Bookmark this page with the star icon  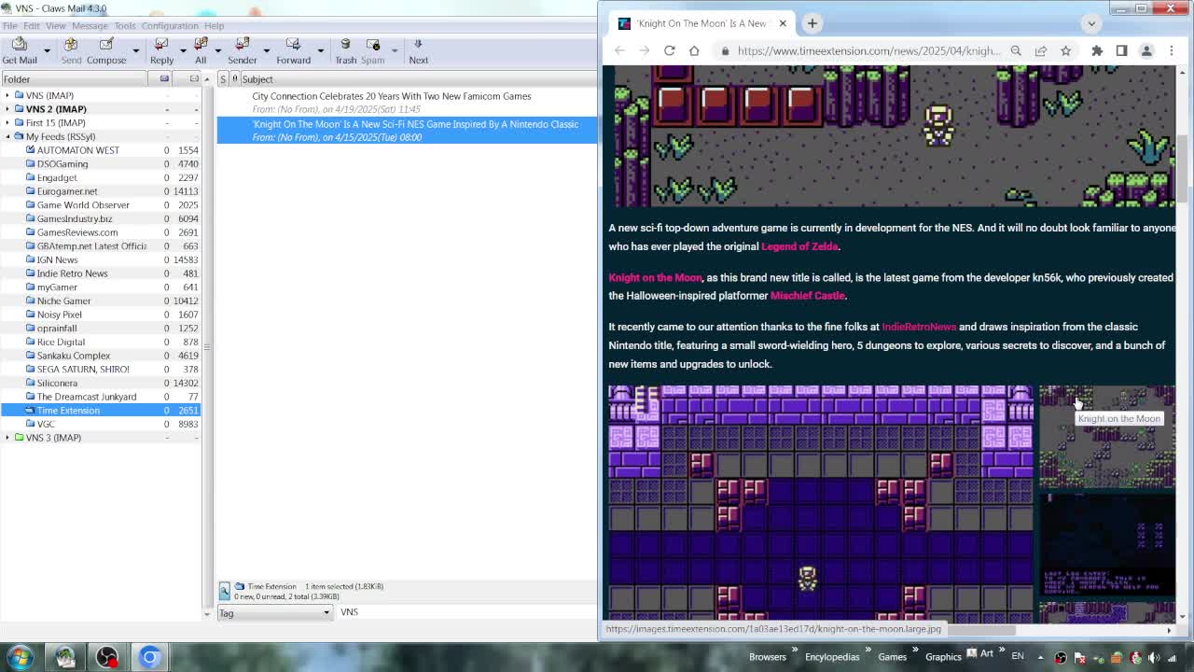[1065, 50]
